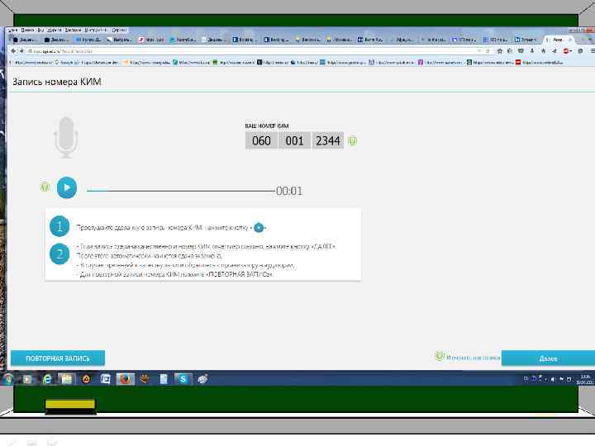Open the Firefox hamburger menu
595x446 pixels.
593,51
